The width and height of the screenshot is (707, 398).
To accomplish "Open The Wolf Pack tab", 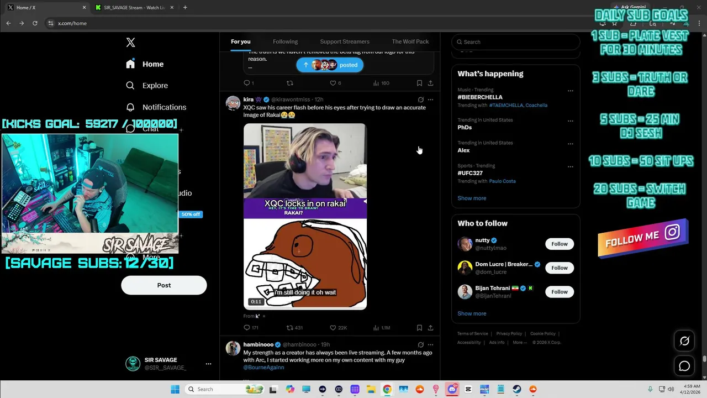I will (410, 41).
